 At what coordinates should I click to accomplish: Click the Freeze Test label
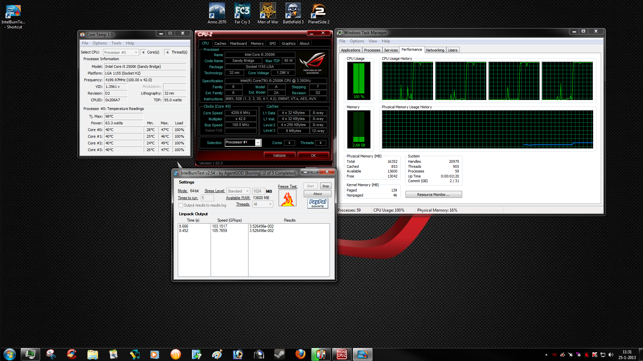coord(288,187)
